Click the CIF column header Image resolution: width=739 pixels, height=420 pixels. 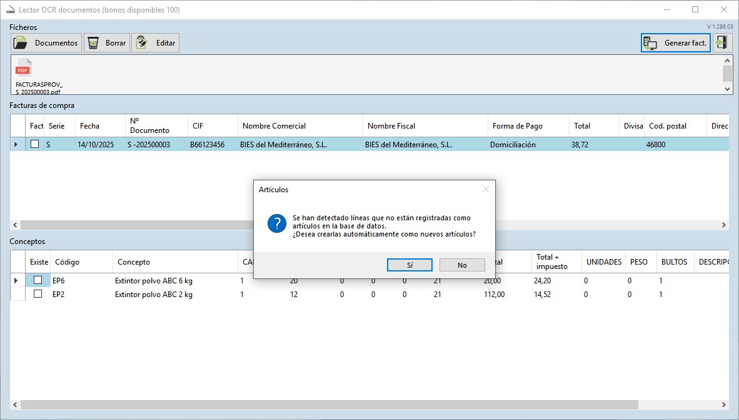point(213,125)
